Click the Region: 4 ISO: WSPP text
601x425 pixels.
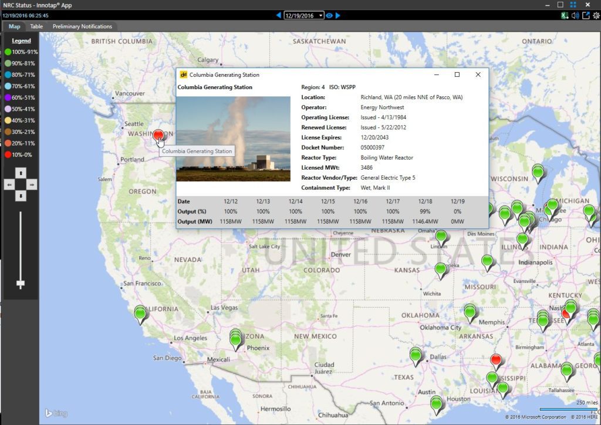click(x=328, y=87)
